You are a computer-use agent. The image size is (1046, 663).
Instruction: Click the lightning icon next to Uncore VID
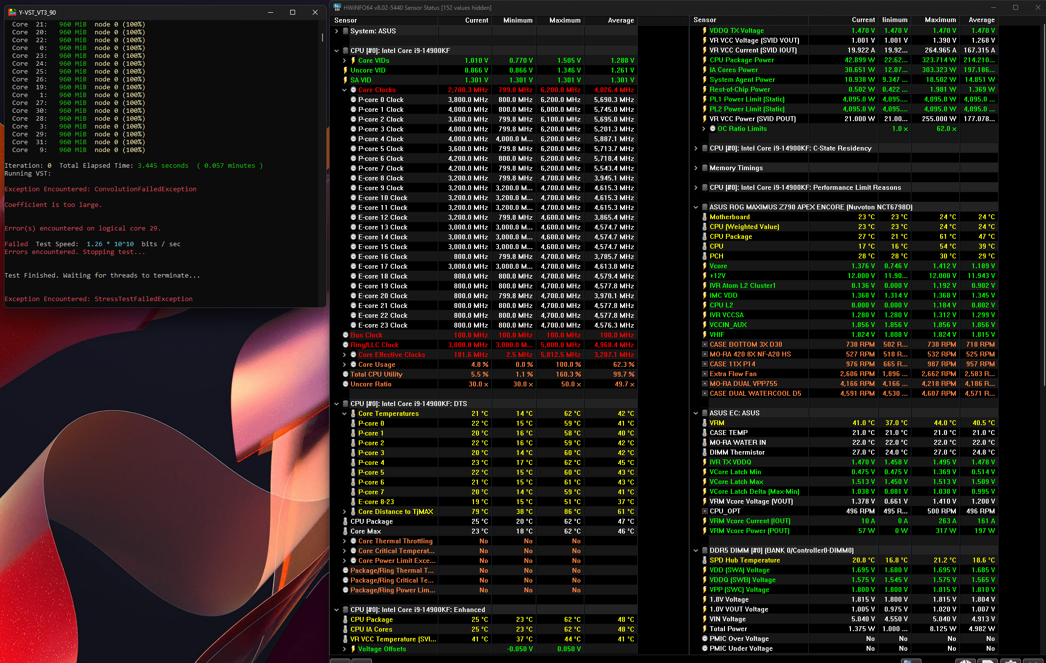345,70
